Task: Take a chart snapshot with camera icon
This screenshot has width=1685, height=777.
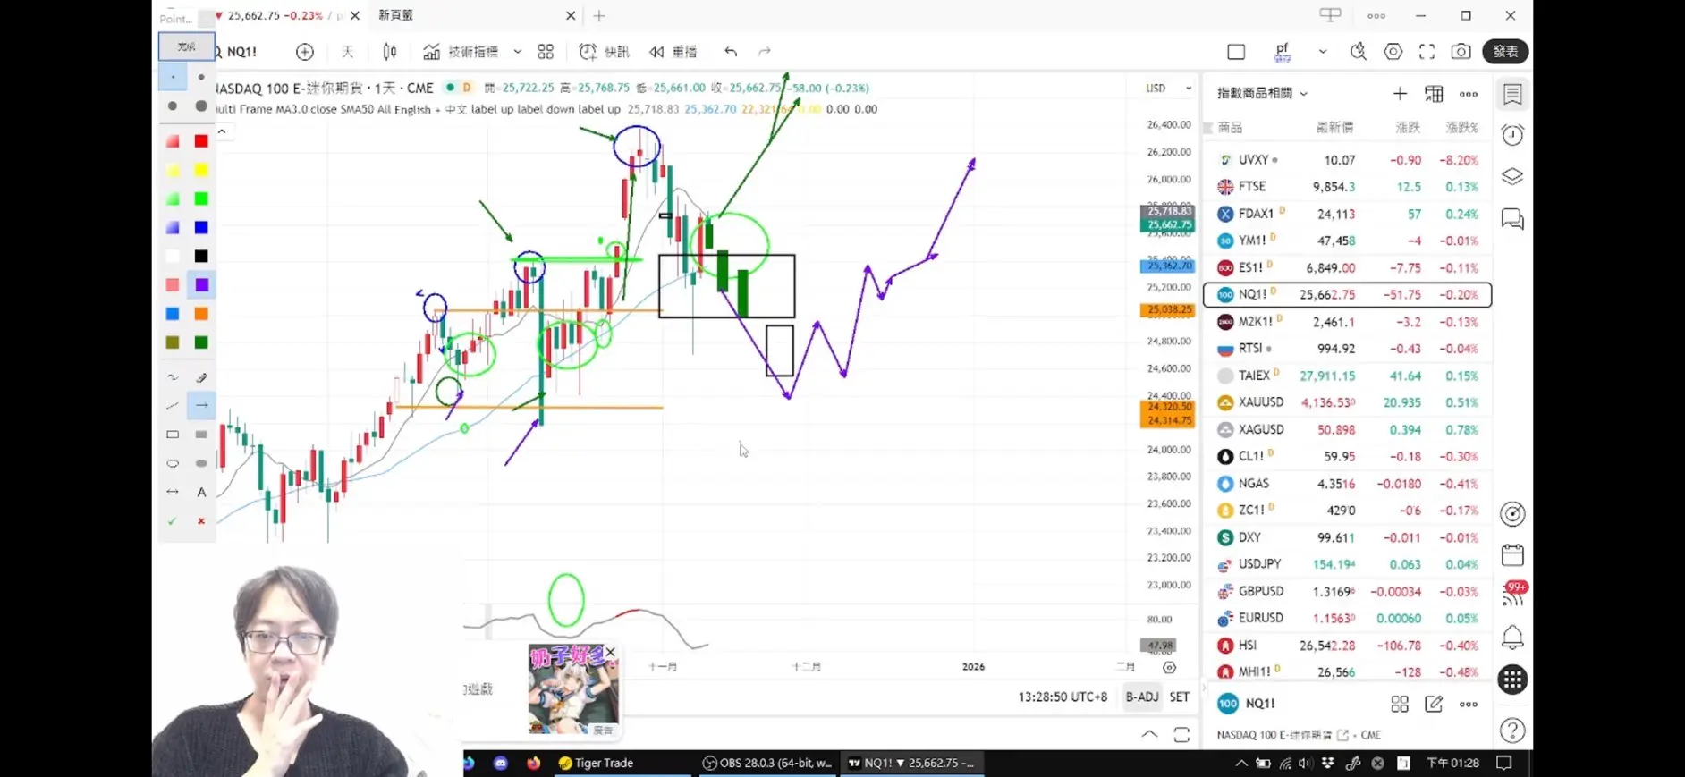Action: [x=1461, y=52]
